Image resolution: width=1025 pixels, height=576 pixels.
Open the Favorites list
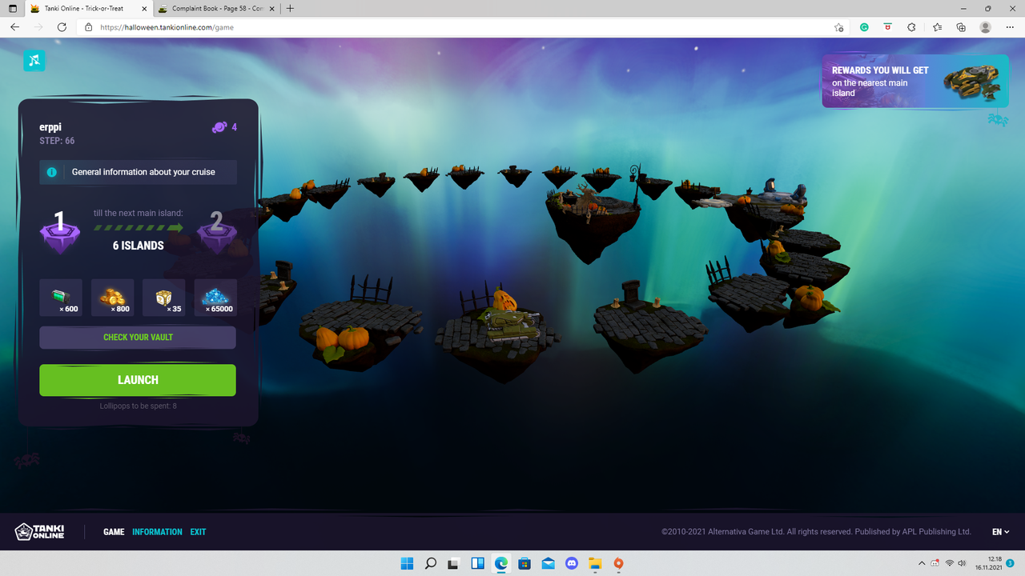pos(937,27)
